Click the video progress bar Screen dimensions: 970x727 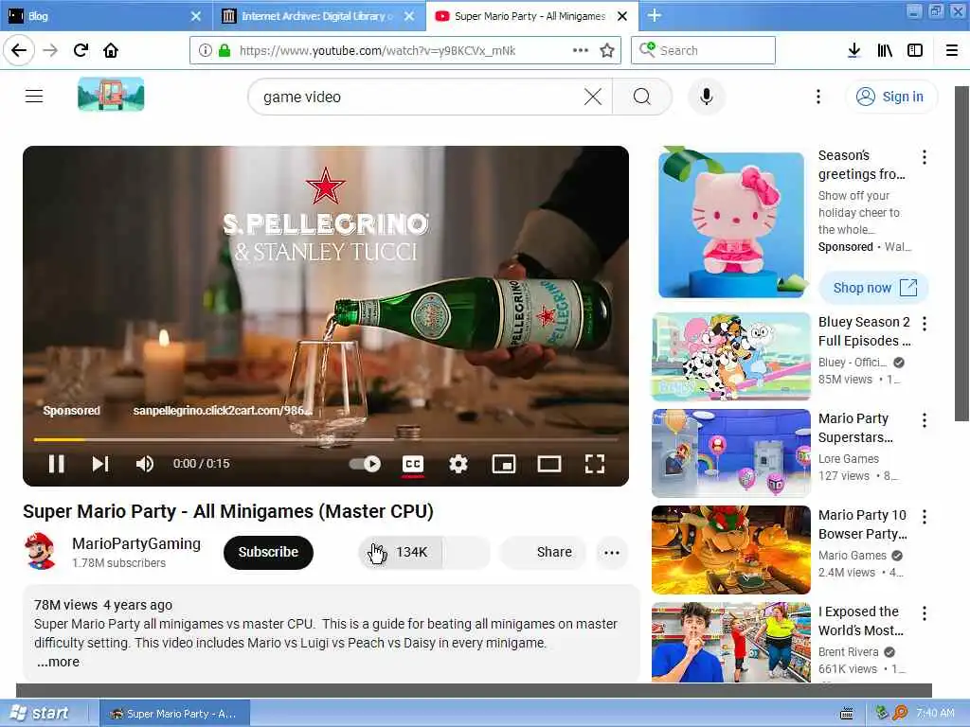click(326, 439)
